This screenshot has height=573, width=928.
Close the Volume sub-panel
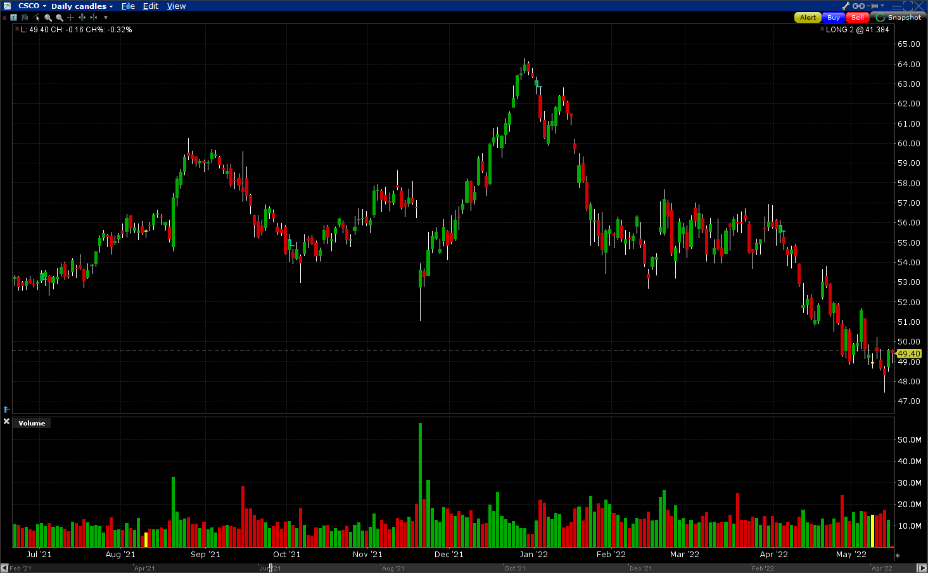coord(6,422)
